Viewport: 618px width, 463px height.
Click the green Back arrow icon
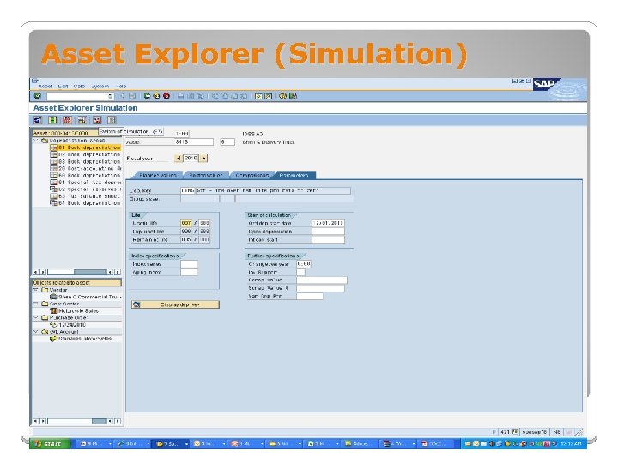click(x=147, y=96)
